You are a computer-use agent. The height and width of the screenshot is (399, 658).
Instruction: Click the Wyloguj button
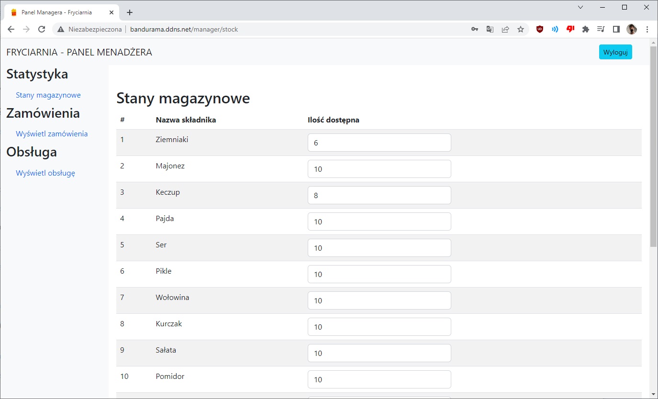click(615, 52)
